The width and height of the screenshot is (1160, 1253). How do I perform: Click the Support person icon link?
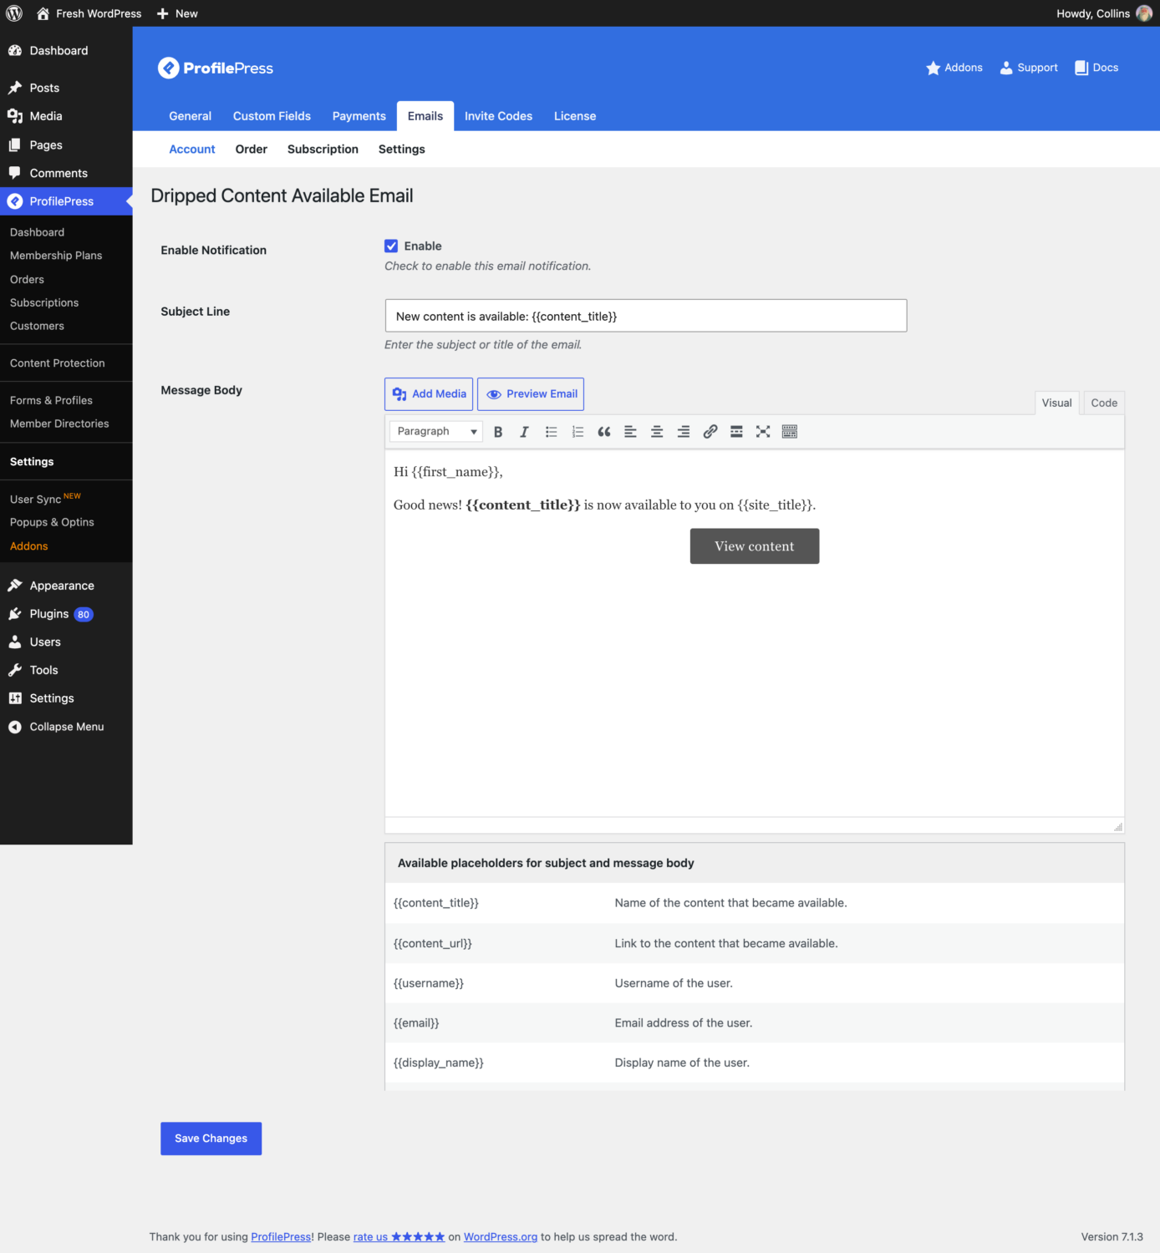click(1029, 68)
